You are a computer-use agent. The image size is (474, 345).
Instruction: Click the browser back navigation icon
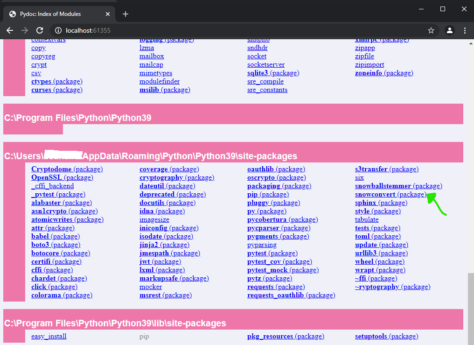9,30
